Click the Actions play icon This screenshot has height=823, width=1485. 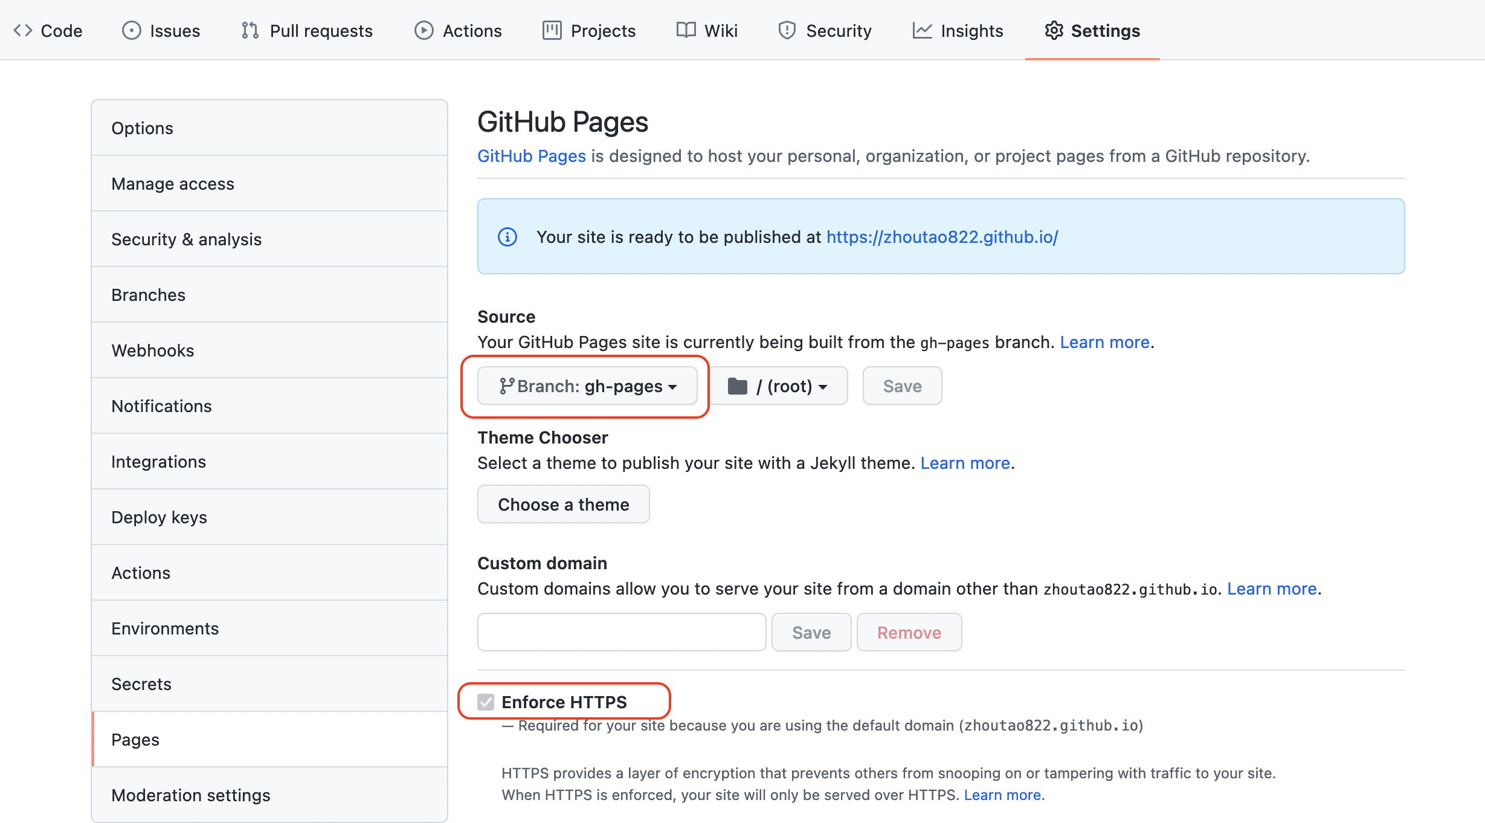click(424, 30)
